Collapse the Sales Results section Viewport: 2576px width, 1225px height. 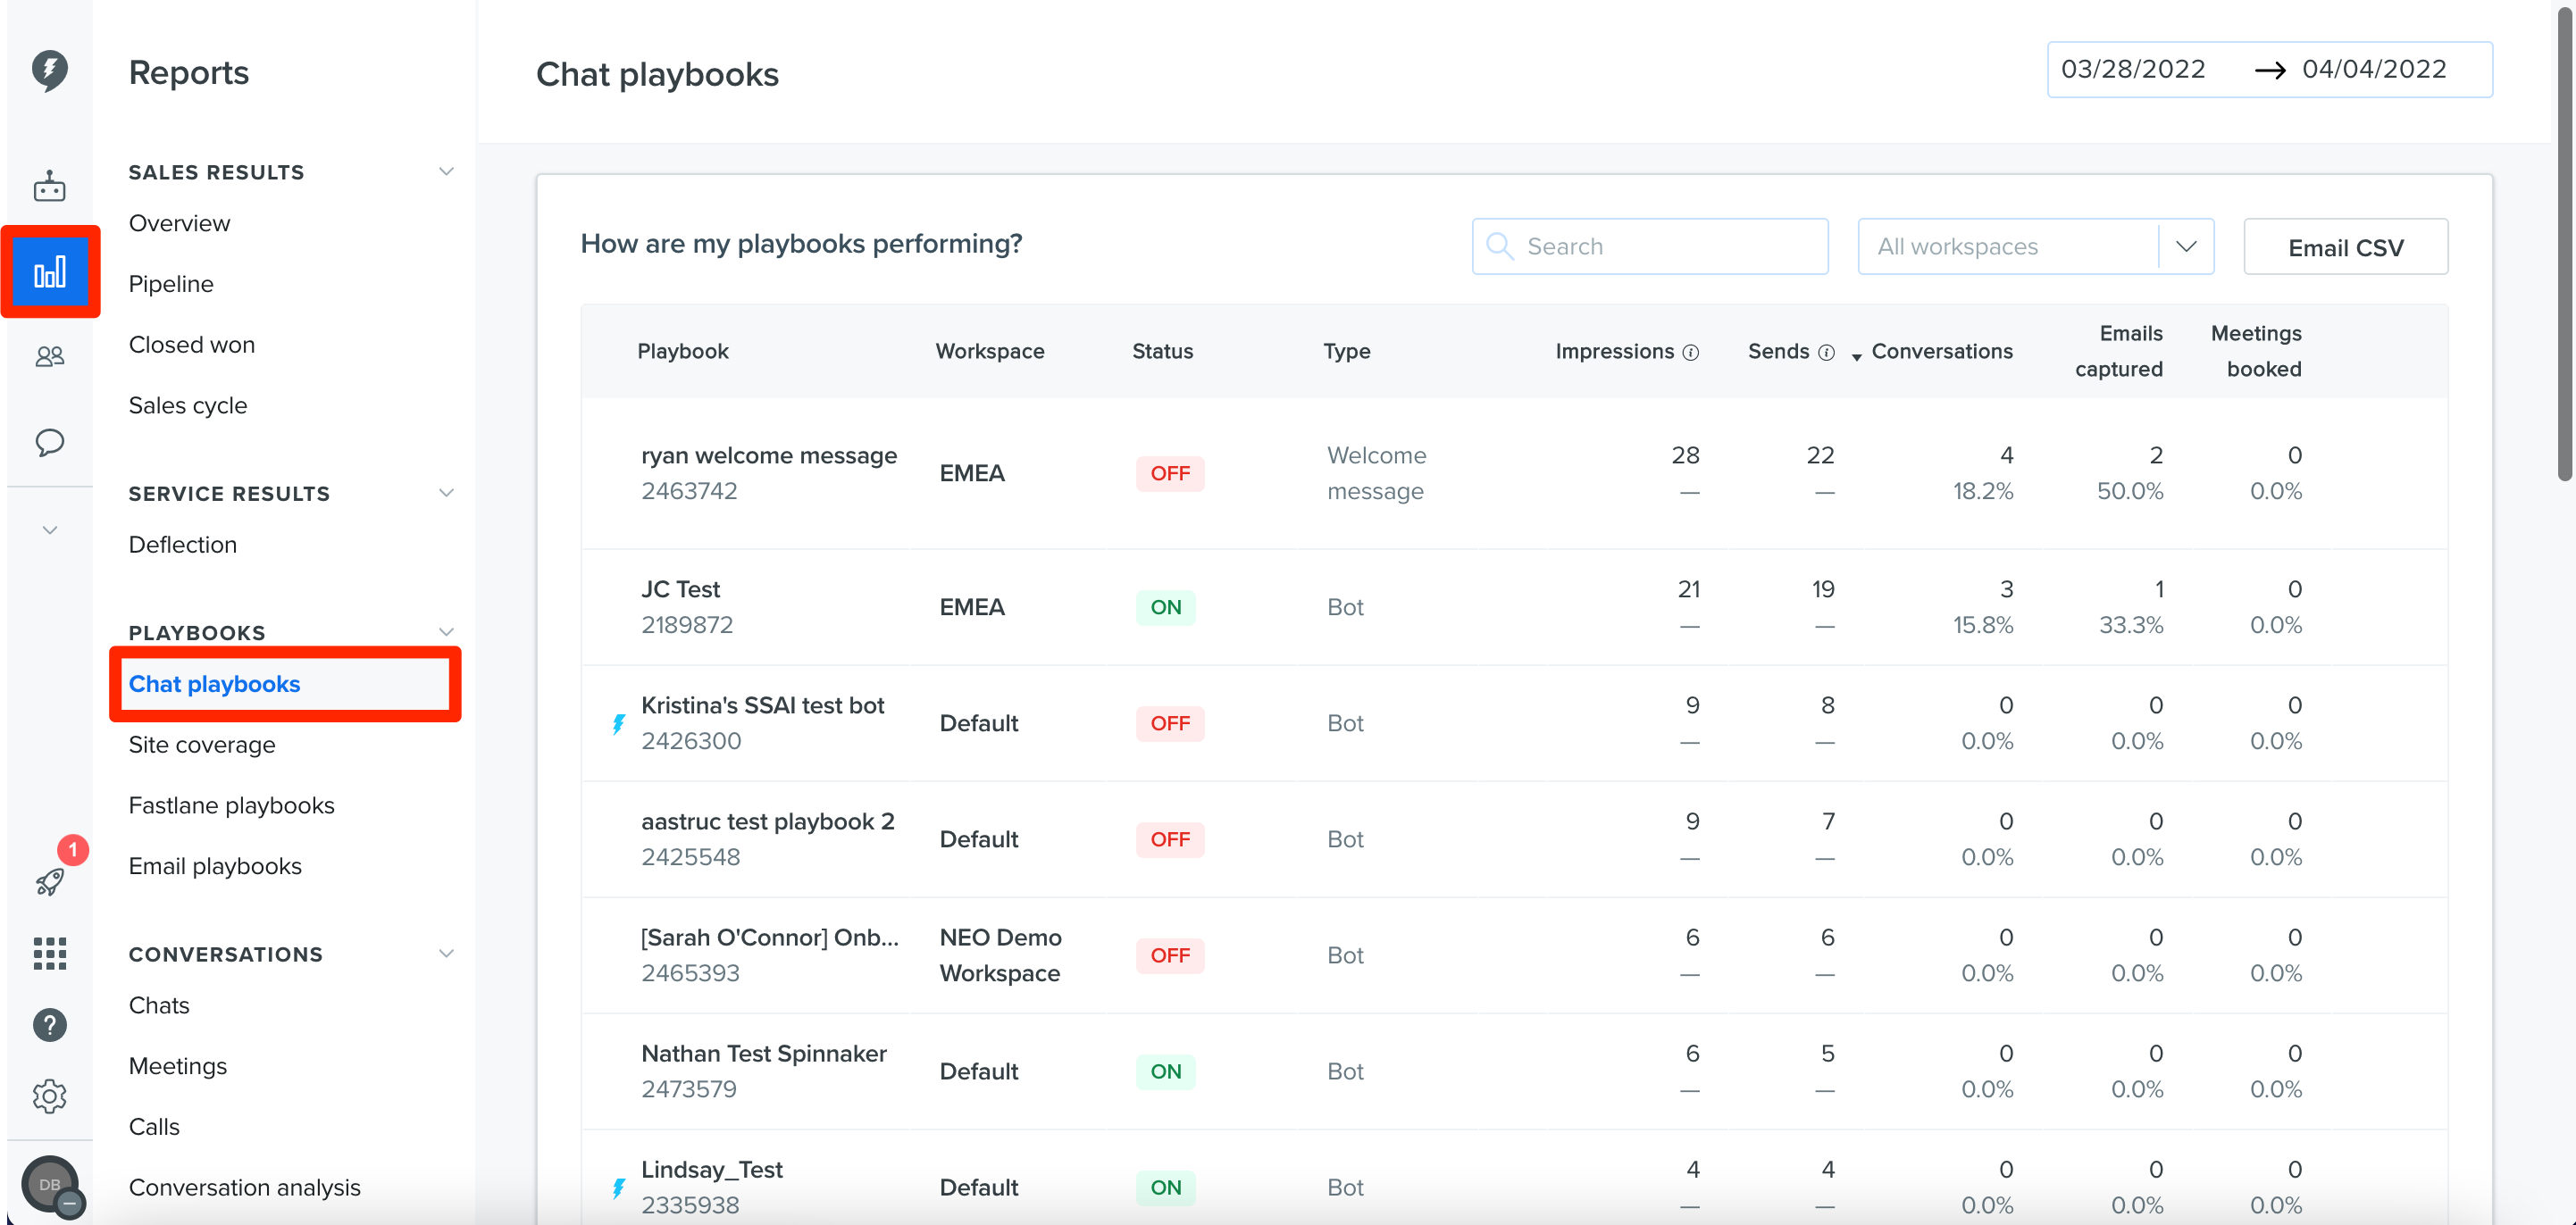pos(446,172)
